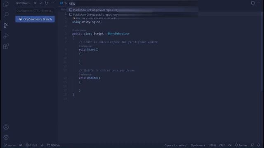The height and width of the screenshot is (148, 264).
Task: Open the Run and Debug view
Action: coord(6,36)
